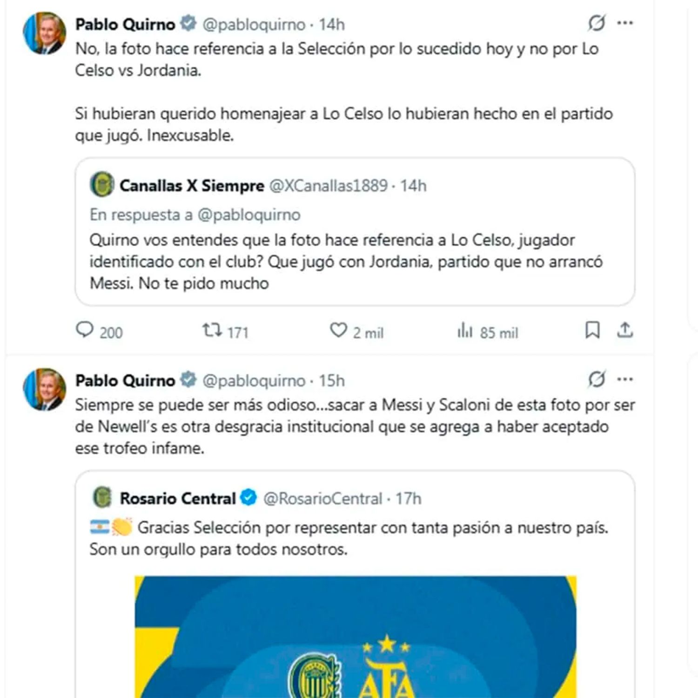Click the 15h timestamp on the second tweet
698x698 pixels.
[332, 381]
